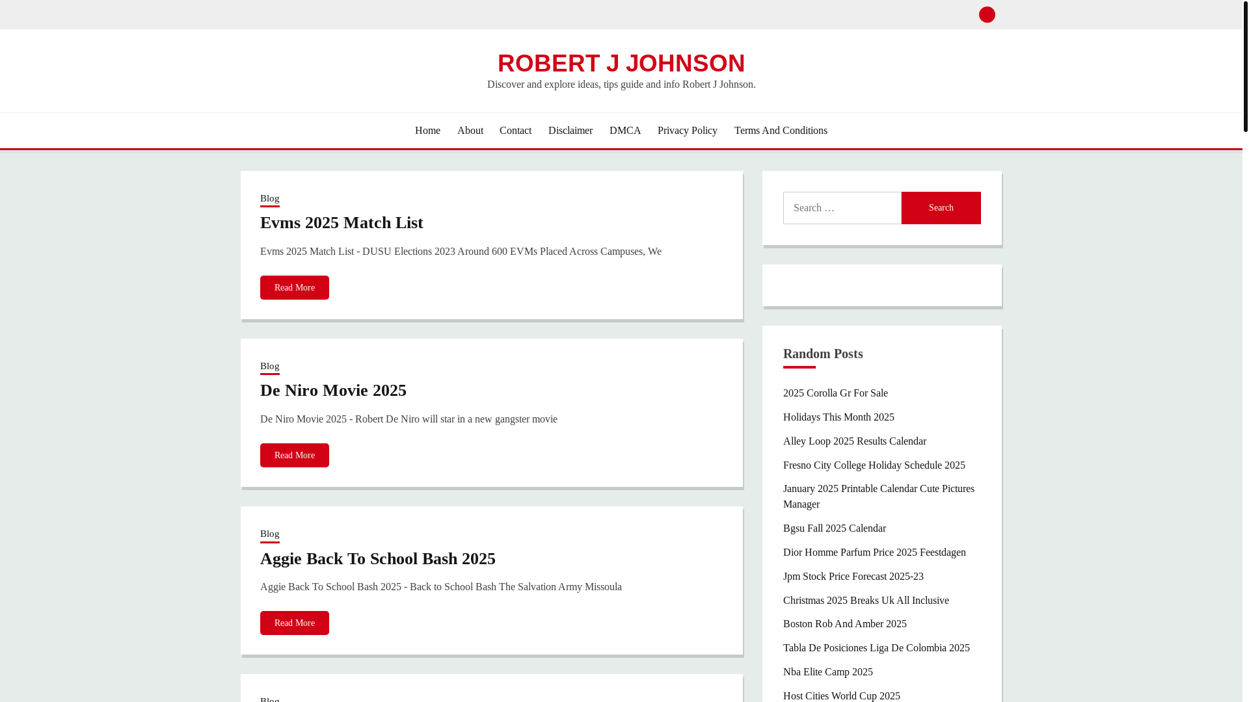The height and width of the screenshot is (702, 1249).
Task: Open Dior Homme Parfum Price 2025 Feestdagen
Action: pyautogui.click(x=874, y=552)
